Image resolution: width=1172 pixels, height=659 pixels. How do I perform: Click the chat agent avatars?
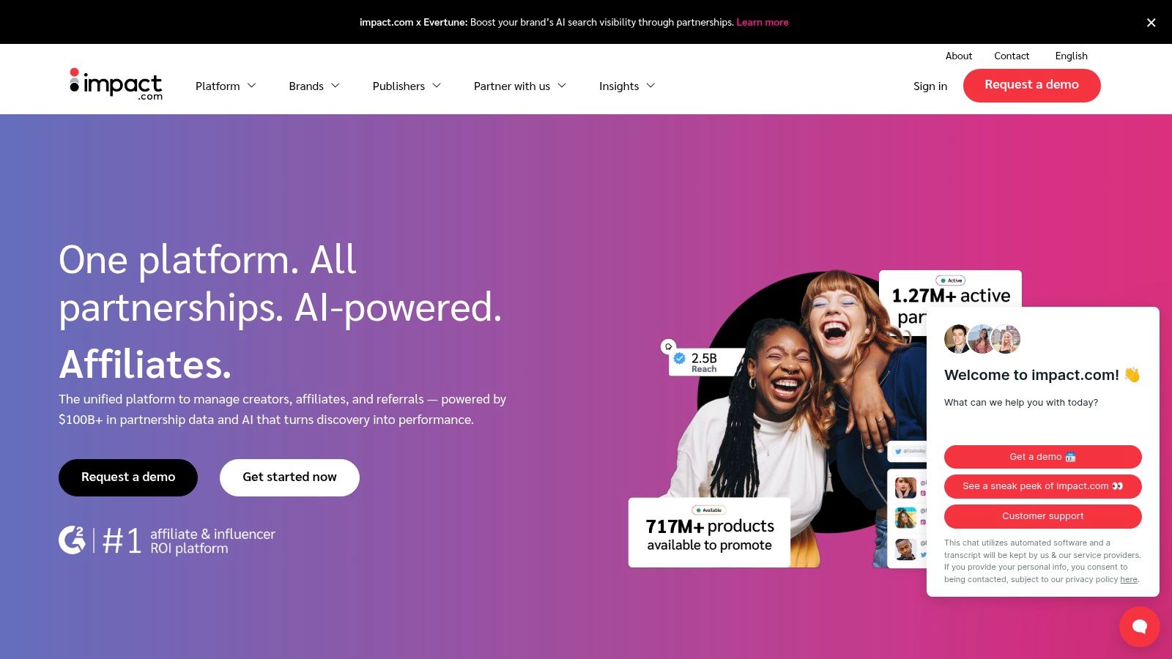coord(982,339)
